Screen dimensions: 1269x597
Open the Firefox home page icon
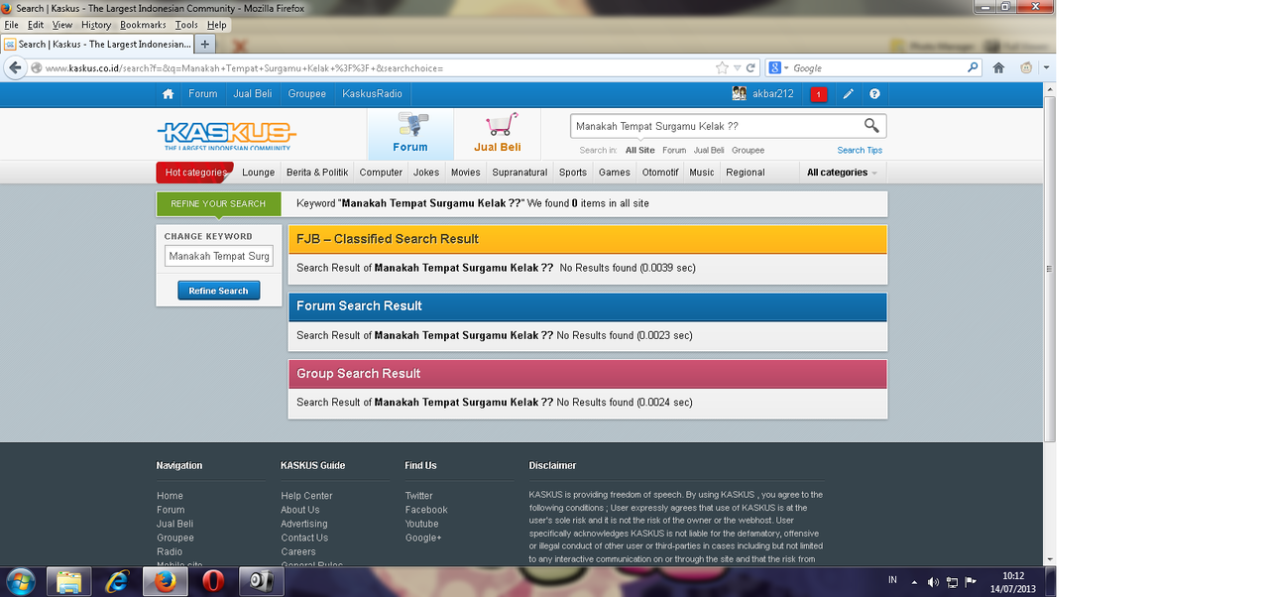998,68
